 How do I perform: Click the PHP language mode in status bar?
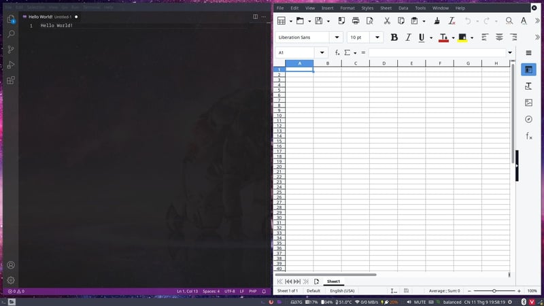(252, 291)
